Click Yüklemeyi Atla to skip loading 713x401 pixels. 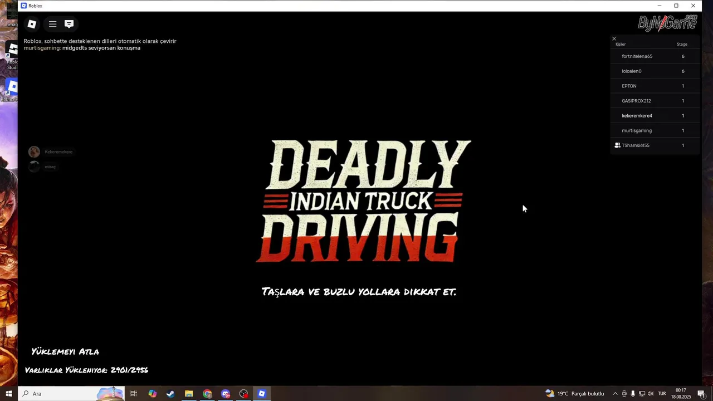65,351
